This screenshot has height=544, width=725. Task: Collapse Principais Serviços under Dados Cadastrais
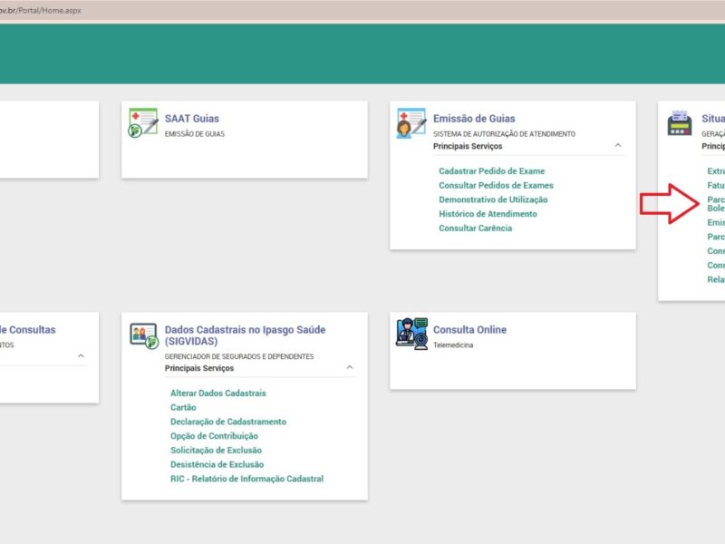pos(350,368)
